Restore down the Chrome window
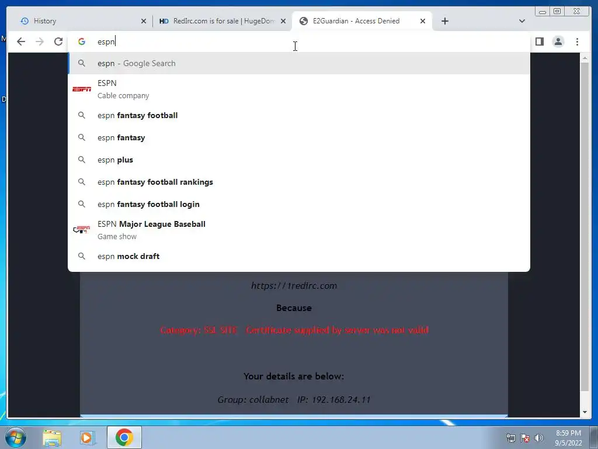Image resolution: width=598 pixels, height=449 pixels. (557, 12)
